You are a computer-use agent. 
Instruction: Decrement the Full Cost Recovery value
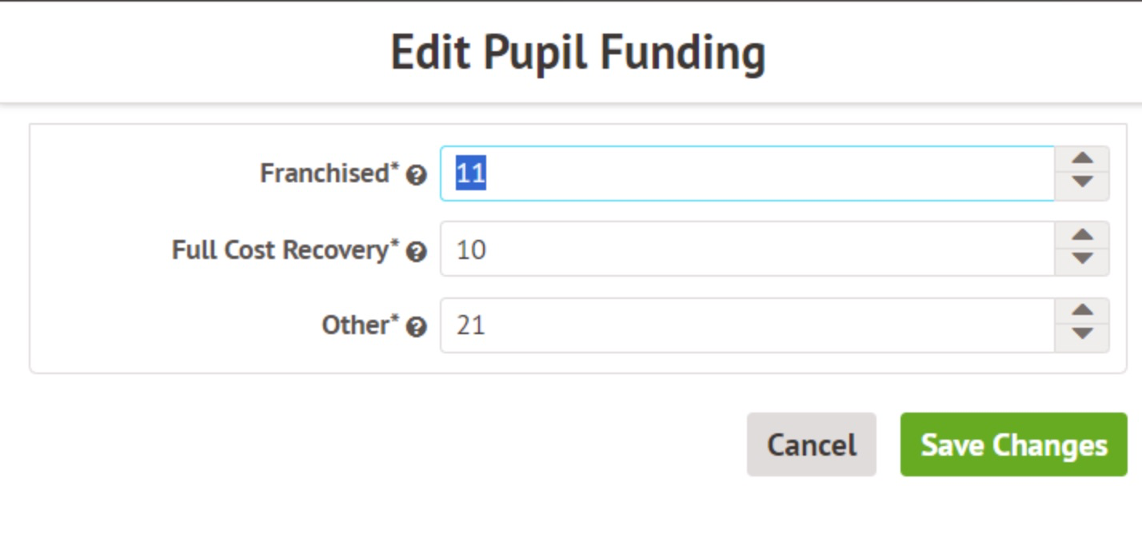[x=1082, y=259]
